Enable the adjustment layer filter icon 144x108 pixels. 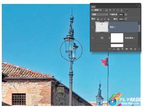click(110, 10)
